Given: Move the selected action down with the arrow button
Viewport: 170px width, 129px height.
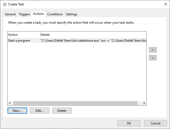Looking at the screenshot, I should (x=153, y=58).
